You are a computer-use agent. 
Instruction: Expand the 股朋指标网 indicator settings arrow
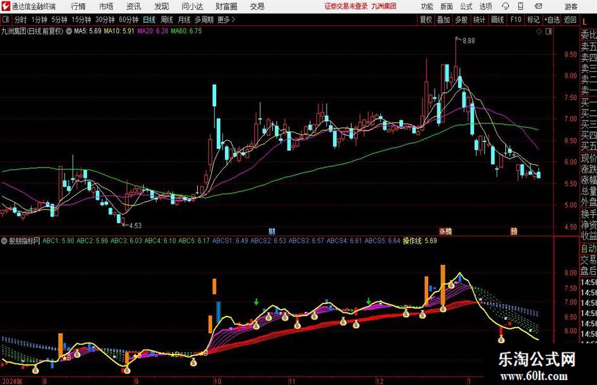pyautogui.click(x=4, y=241)
